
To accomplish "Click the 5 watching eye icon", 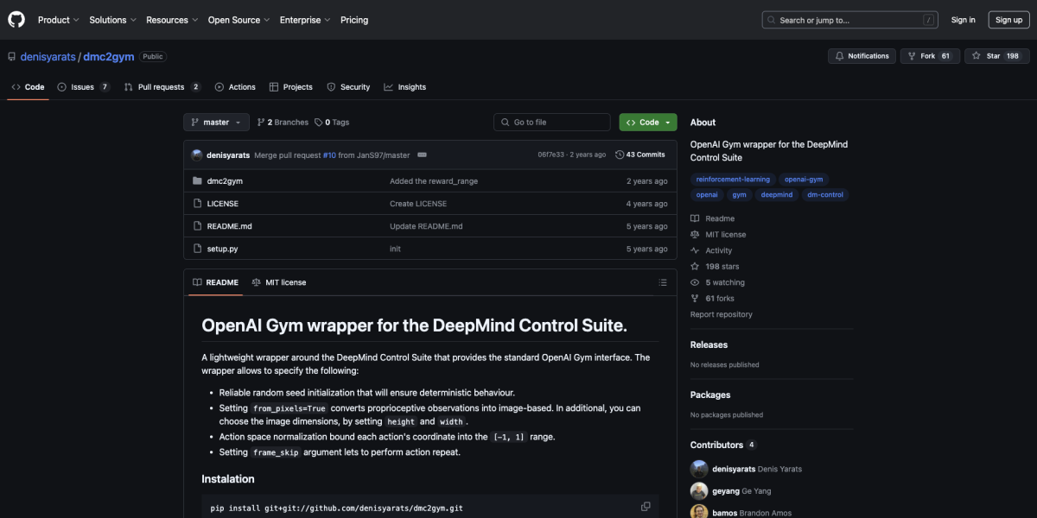I will click(x=694, y=281).
